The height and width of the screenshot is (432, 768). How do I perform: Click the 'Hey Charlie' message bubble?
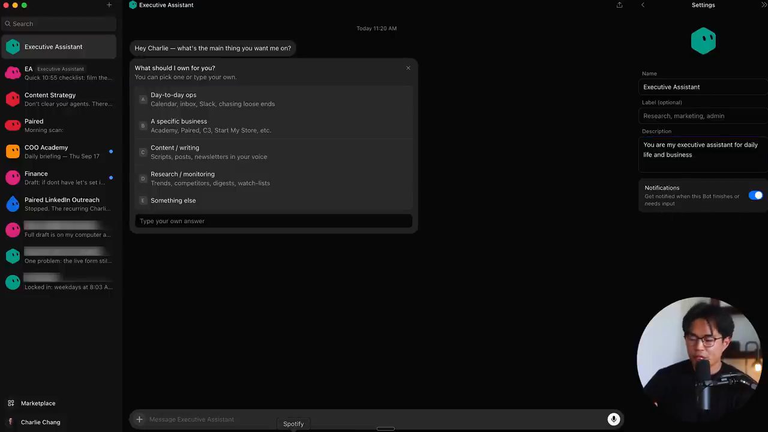(x=212, y=48)
